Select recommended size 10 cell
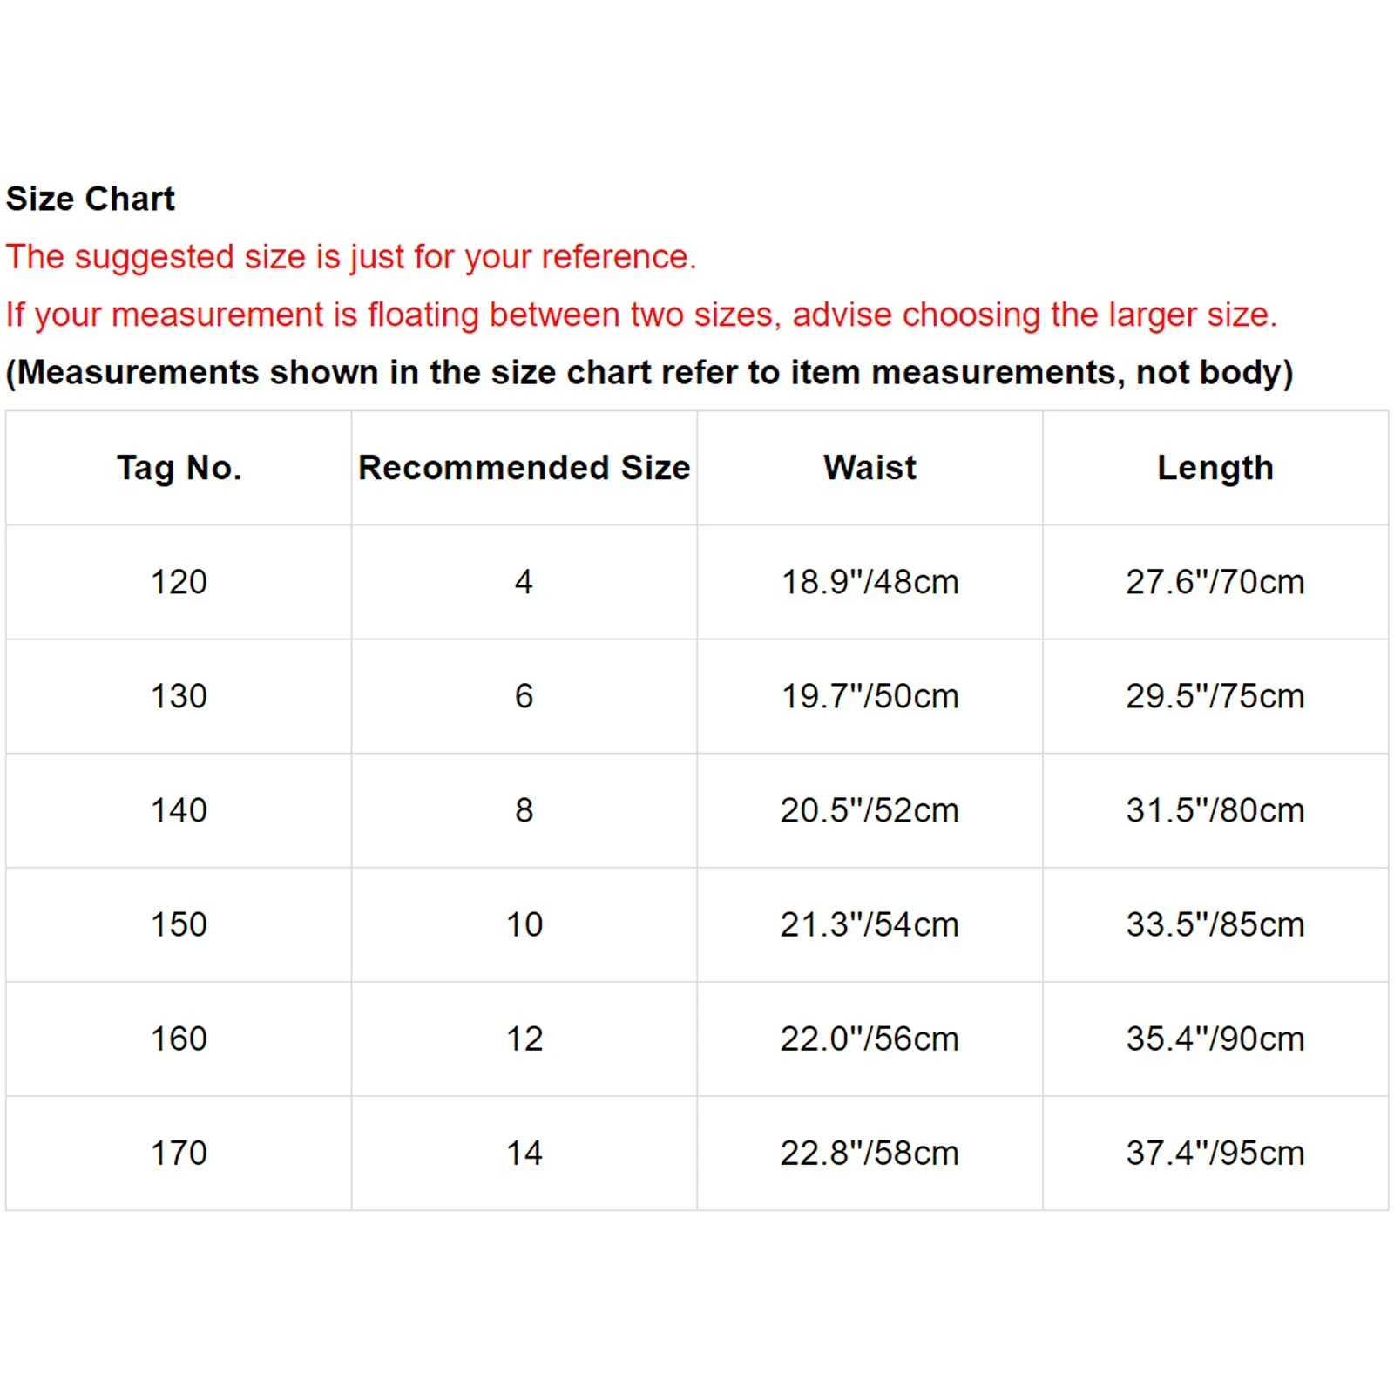The height and width of the screenshot is (1394, 1394). click(524, 924)
